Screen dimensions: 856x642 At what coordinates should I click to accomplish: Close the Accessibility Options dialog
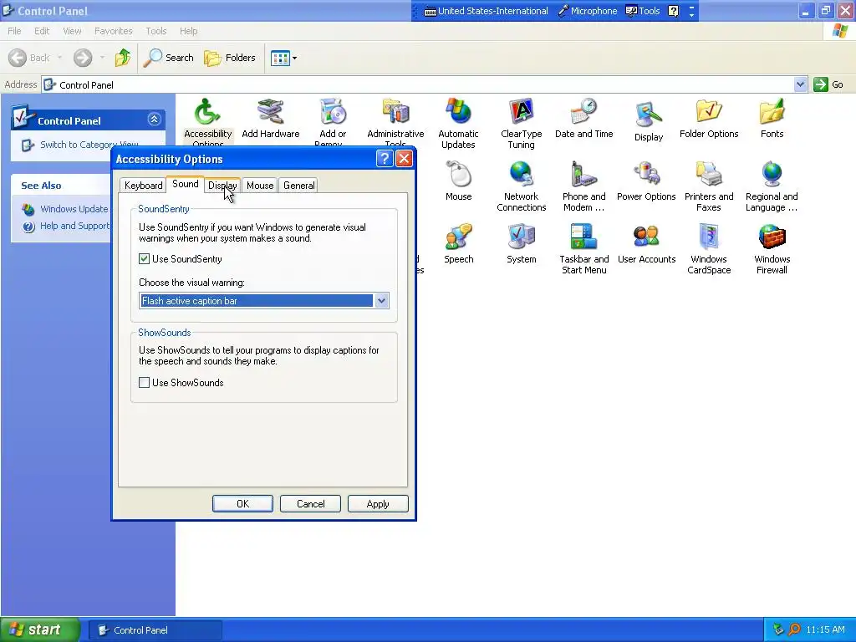[x=404, y=159]
